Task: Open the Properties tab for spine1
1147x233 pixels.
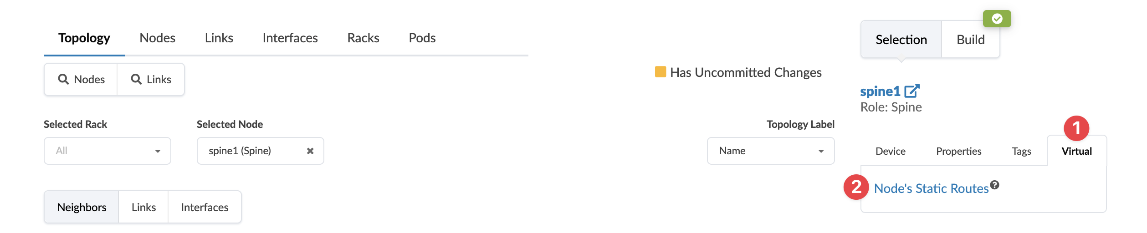Action: point(958,152)
